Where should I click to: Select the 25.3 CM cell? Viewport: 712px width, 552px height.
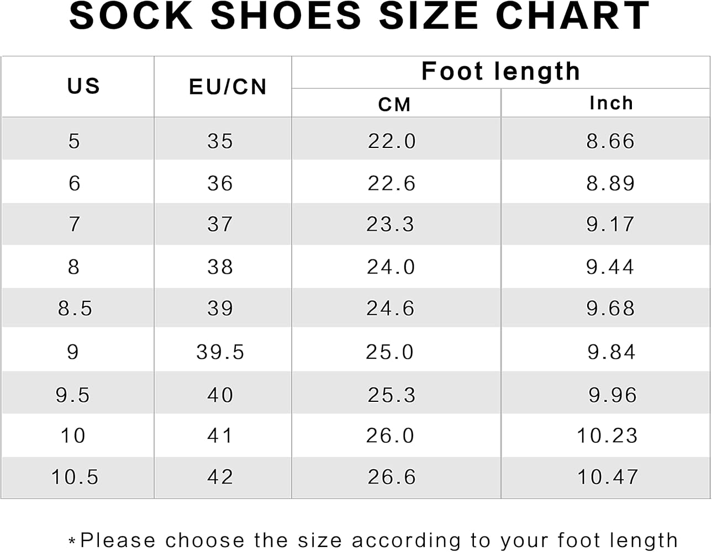(x=391, y=395)
